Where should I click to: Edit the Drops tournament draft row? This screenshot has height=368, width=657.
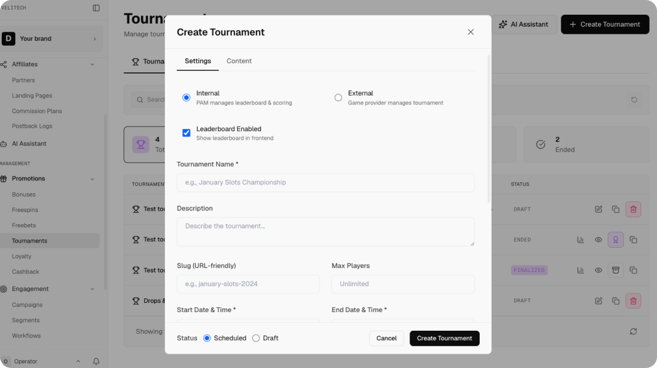(x=598, y=301)
